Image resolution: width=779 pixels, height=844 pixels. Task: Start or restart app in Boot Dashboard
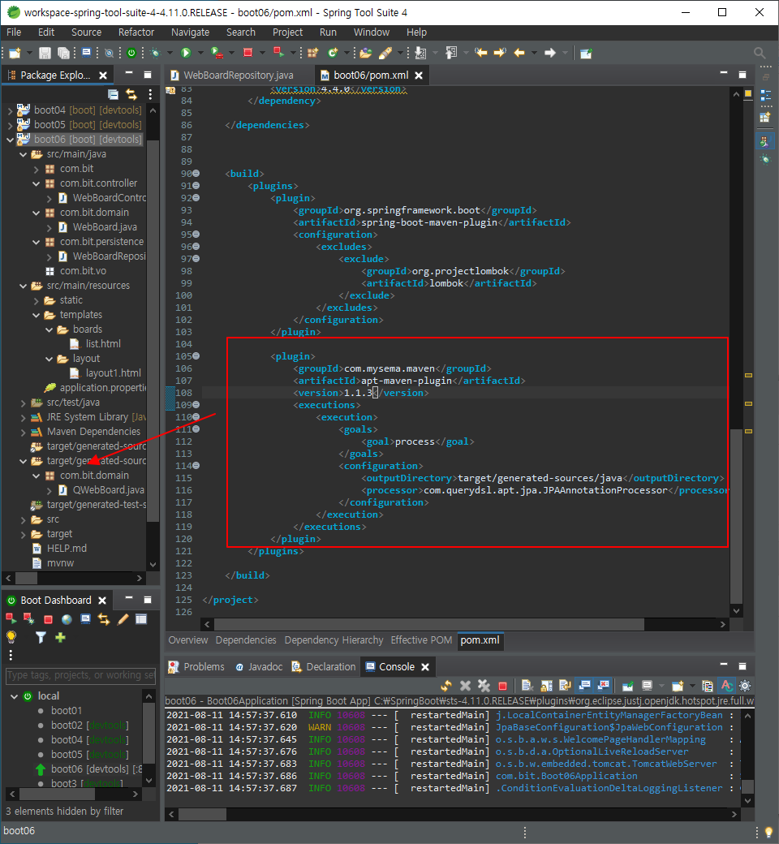point(11,619)
